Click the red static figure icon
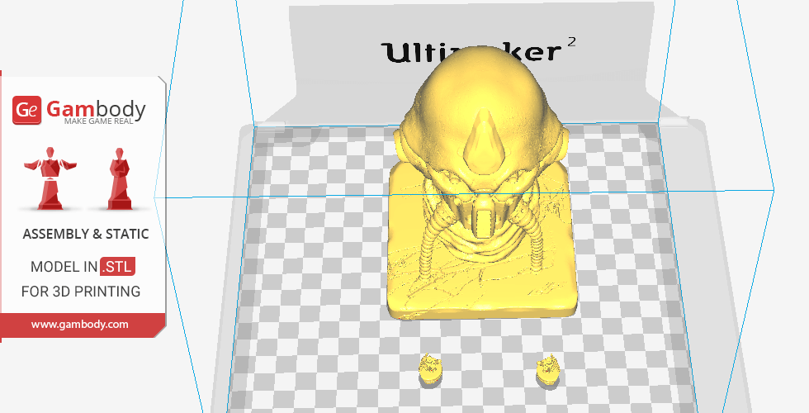The height and width of the screenshot is (413, 809). point(121,178)
